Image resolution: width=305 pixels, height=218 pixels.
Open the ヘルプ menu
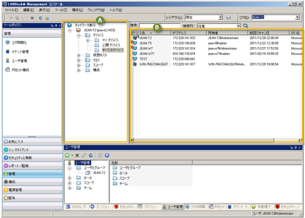point(116,10)
